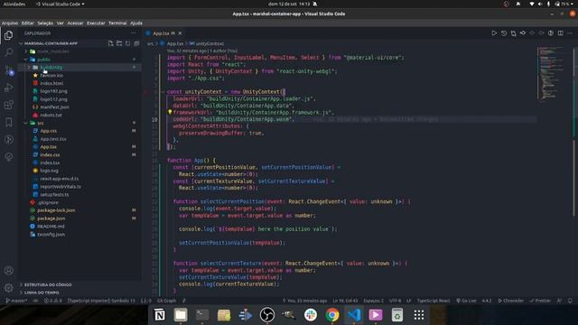This screenshot has height=325, width=578.
Task: Open App.css in the src folder
Action: tap(48, 131)
